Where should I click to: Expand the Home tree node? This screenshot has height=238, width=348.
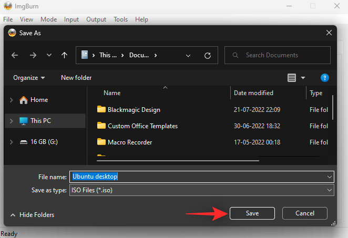[x=12, y=100]
